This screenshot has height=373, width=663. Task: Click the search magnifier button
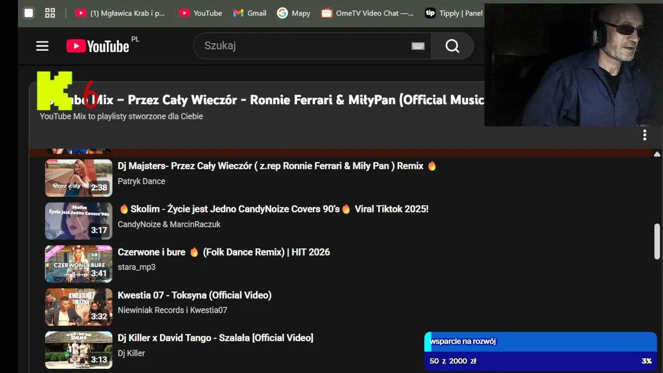pyautogui.click(x=452, y=46)
